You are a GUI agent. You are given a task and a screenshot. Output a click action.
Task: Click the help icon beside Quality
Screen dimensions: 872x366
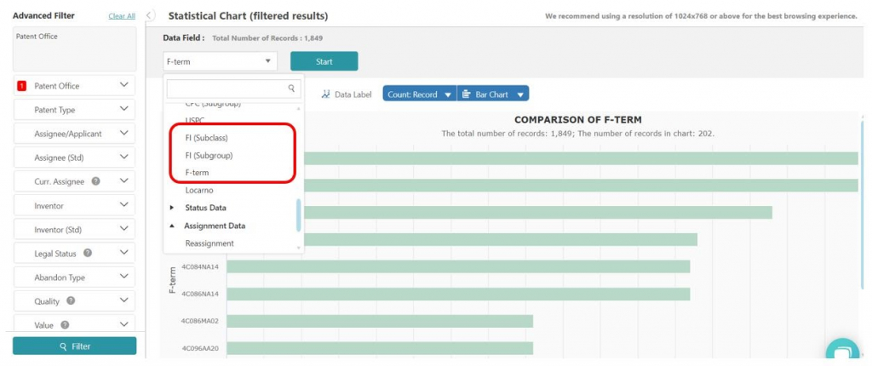click(71, 301)
